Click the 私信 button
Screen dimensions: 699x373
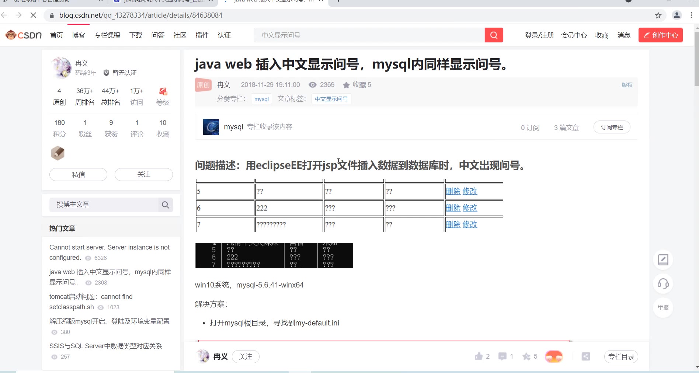[78, 174]
